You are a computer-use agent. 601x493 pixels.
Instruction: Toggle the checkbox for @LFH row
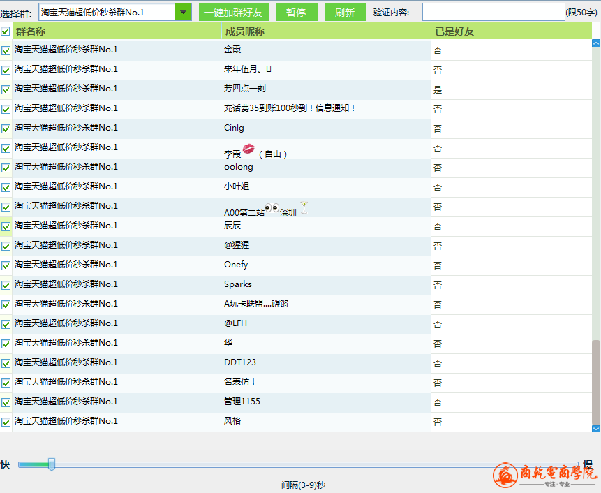pos(6,324)
